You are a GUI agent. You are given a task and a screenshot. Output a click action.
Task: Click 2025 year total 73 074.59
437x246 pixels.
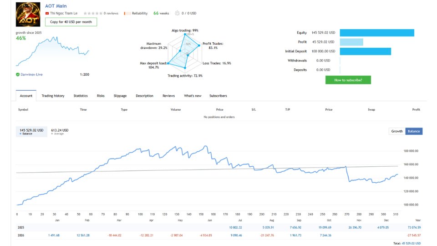pyautogui.click(x=414, y=228)
